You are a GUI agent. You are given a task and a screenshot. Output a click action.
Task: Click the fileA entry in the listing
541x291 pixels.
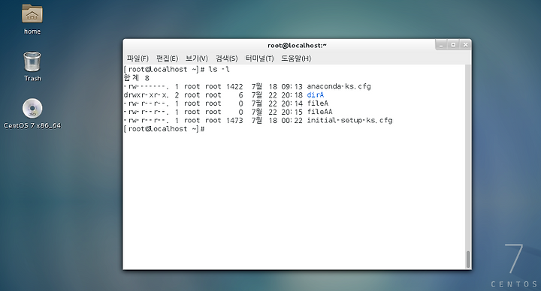point(317,103)
